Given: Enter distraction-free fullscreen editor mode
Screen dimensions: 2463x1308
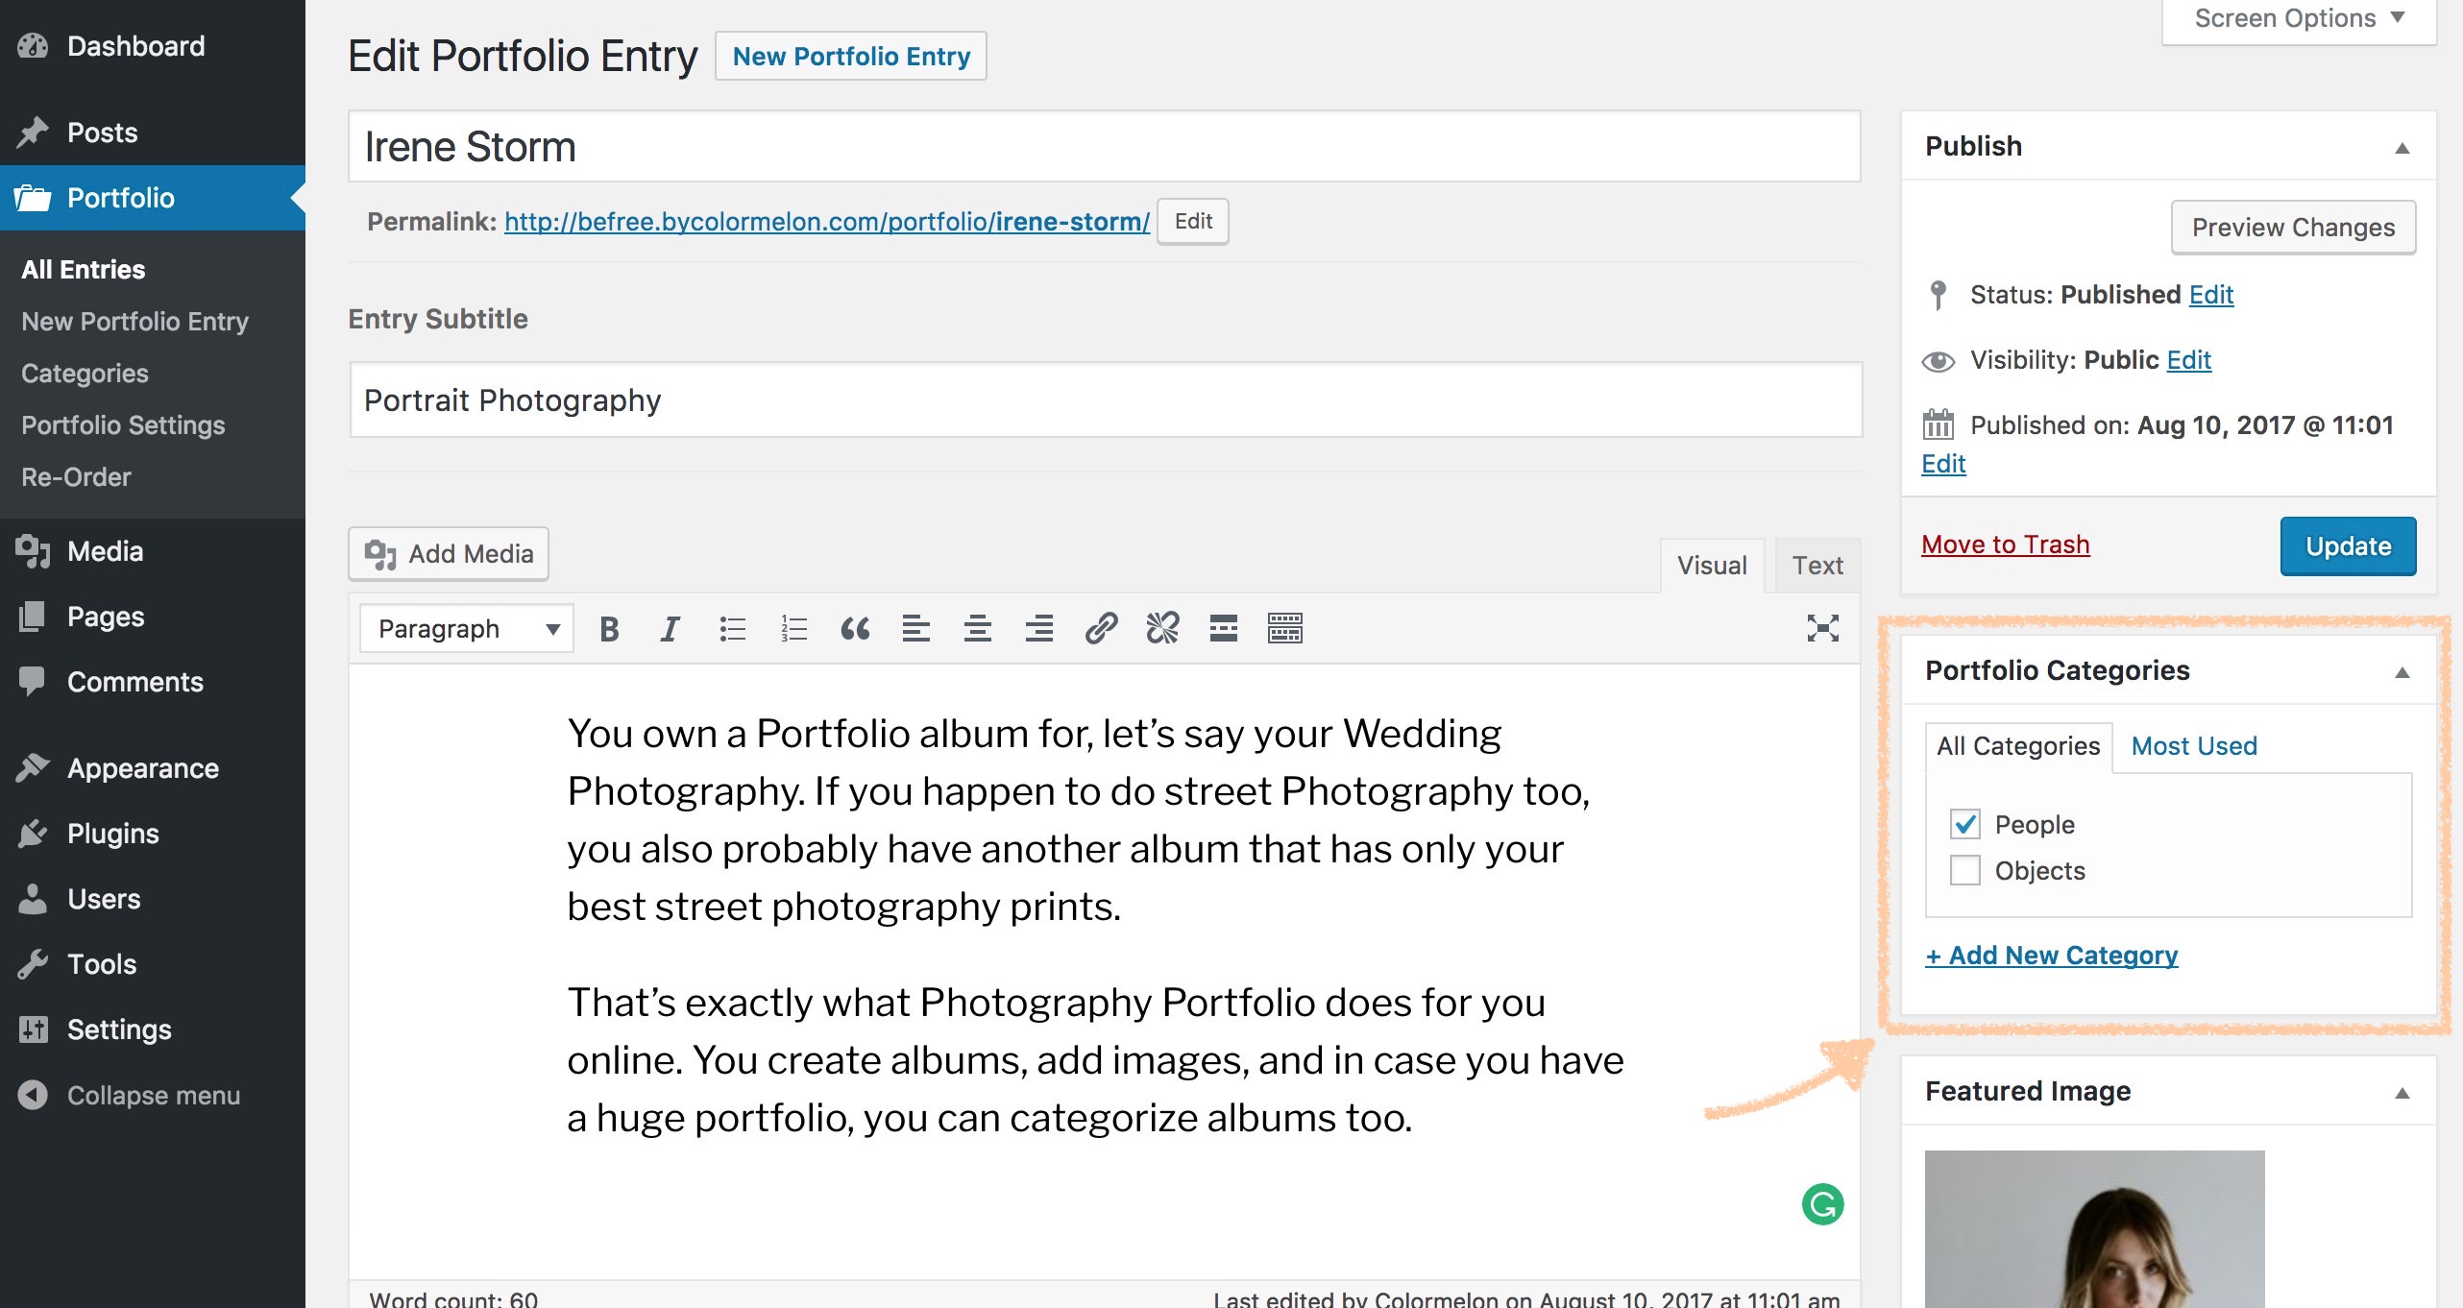Looking at the screenshot, I should point(1822,629).
